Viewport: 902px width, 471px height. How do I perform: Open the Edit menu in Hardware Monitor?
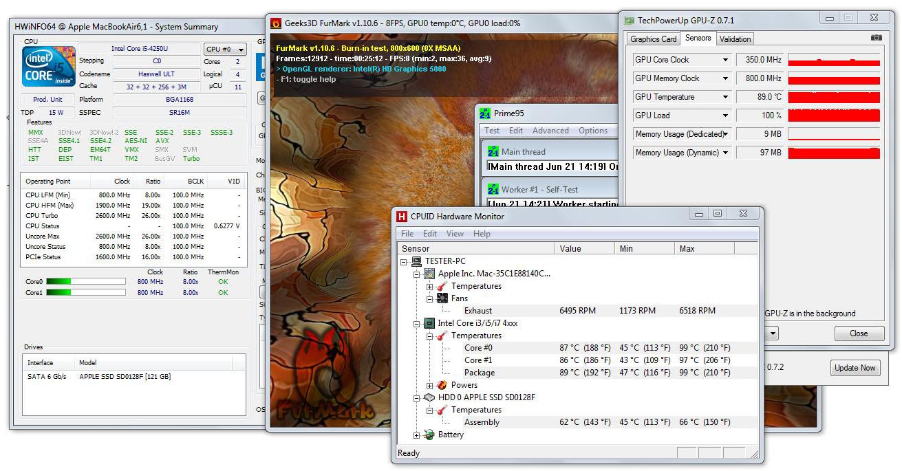coord(430,234)
